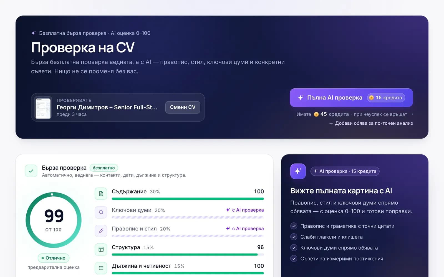The image size is (444, 277).
Task: Click the '15 кредита' coin badge
Action: pos(386,98)
